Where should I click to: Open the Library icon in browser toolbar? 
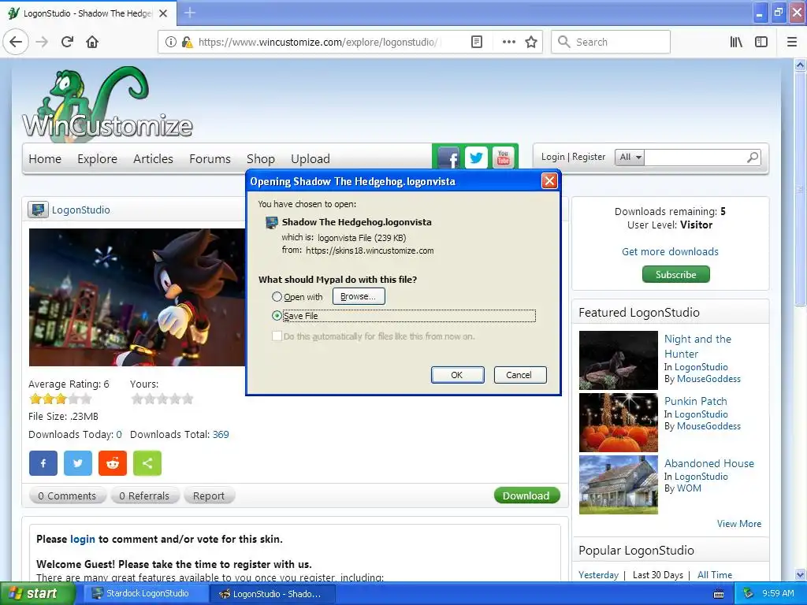736,43
